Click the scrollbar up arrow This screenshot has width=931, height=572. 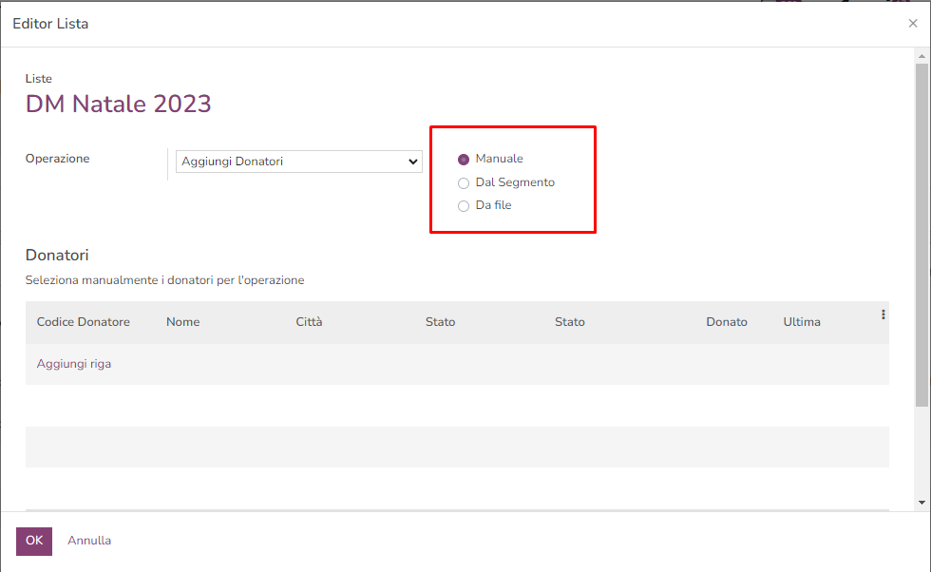pyautogui.click(x=921, y=55)
